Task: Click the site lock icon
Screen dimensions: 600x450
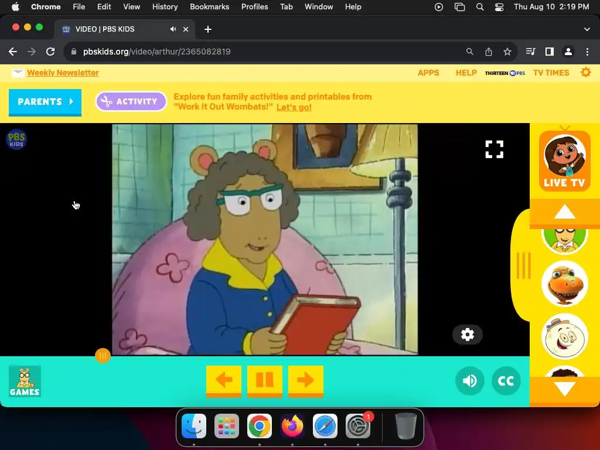Action: pyautogui.click(x=74, y=52)
